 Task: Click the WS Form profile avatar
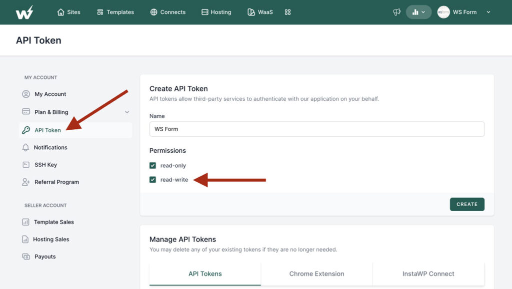tap(443, 12)
